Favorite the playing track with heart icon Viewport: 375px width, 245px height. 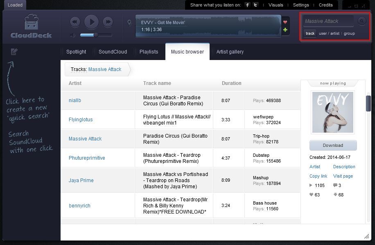[x=285, y=22]
